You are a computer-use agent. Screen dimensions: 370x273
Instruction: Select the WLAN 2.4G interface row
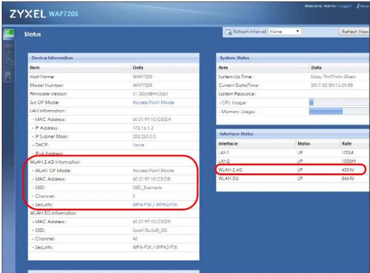(293, 170)
